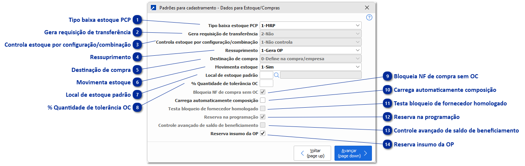This screenshot has width=525, height=166.
Task: Click the blue help question mark icon
Action: coord(369,17)
